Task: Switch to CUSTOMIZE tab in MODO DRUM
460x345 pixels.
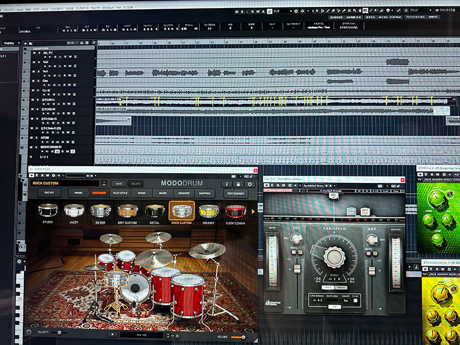Action: pos(99,193)
